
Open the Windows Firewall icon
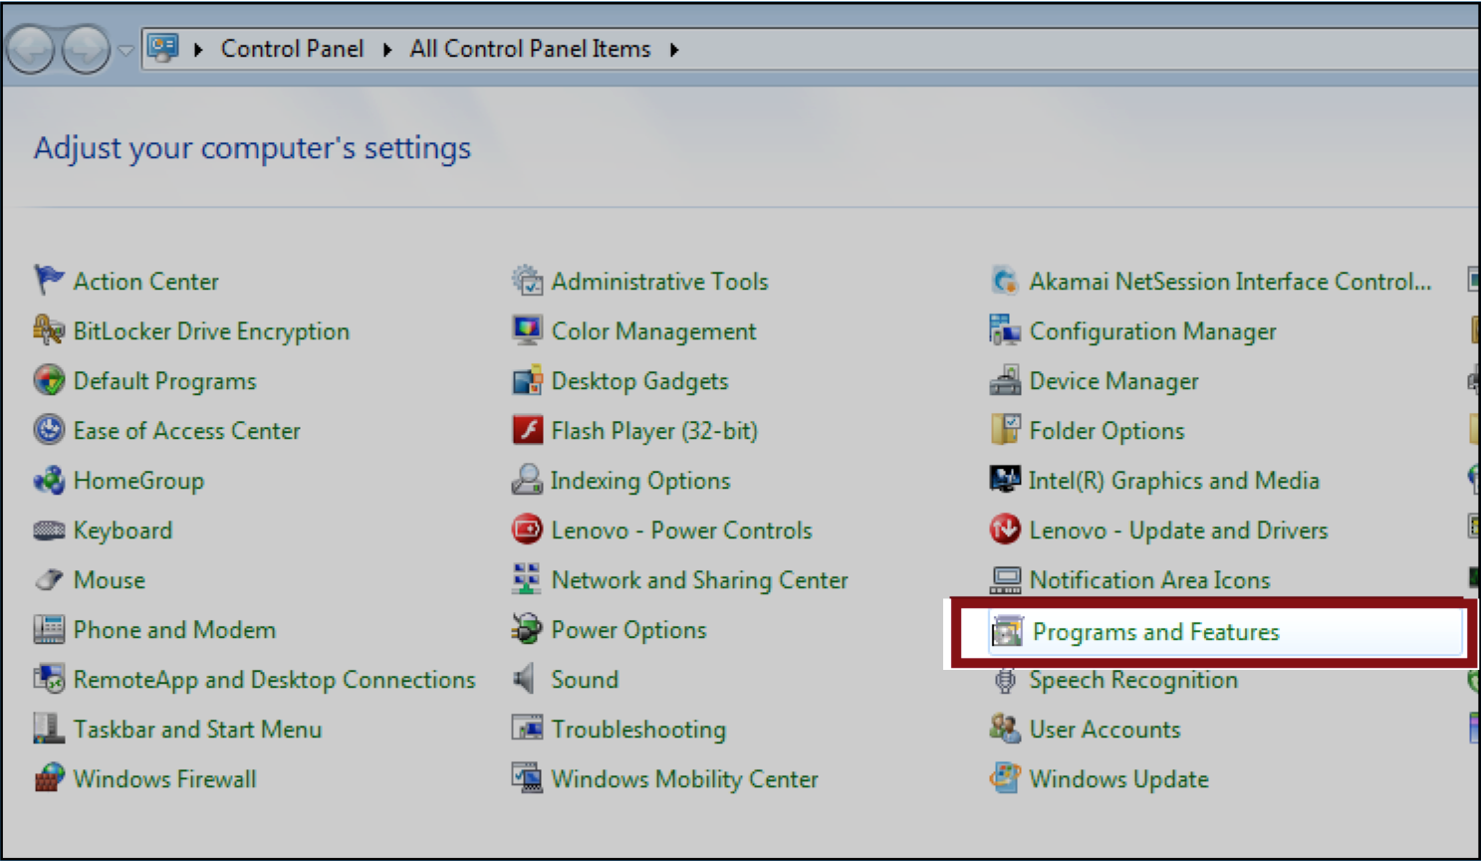pos(49,778)
